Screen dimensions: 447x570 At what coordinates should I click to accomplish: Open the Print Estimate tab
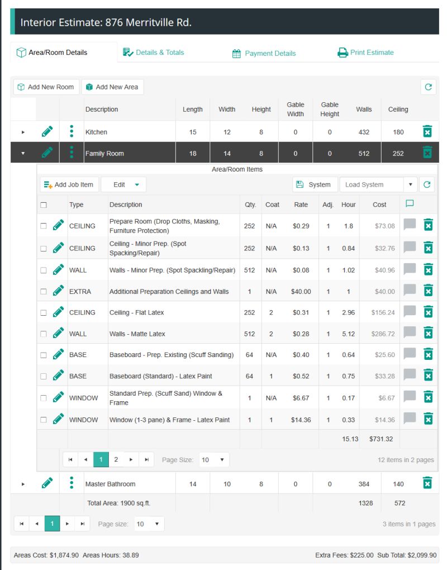[x=365, y=53]
